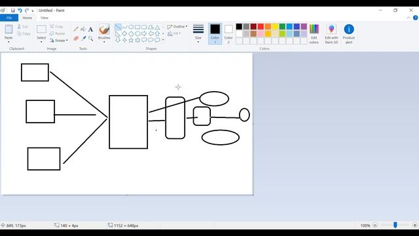
Task: Select the Fill with color bucket tool
Action: [83, 29]
